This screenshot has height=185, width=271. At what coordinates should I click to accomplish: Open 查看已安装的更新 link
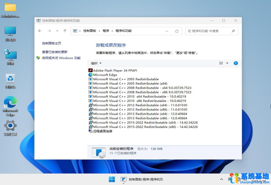[x=55, y=52]
